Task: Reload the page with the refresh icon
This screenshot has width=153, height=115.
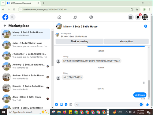Action: click(14, 10)
